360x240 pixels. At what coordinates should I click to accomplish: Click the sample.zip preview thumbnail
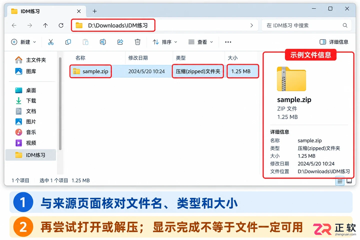point(291,79)
